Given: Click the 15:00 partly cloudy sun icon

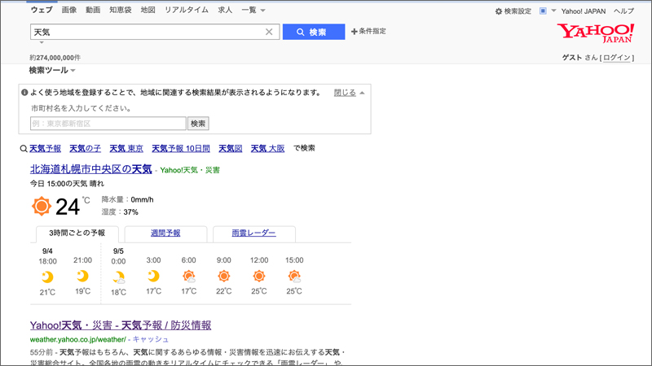Looking at the screenshot, I should coord(294,277).
